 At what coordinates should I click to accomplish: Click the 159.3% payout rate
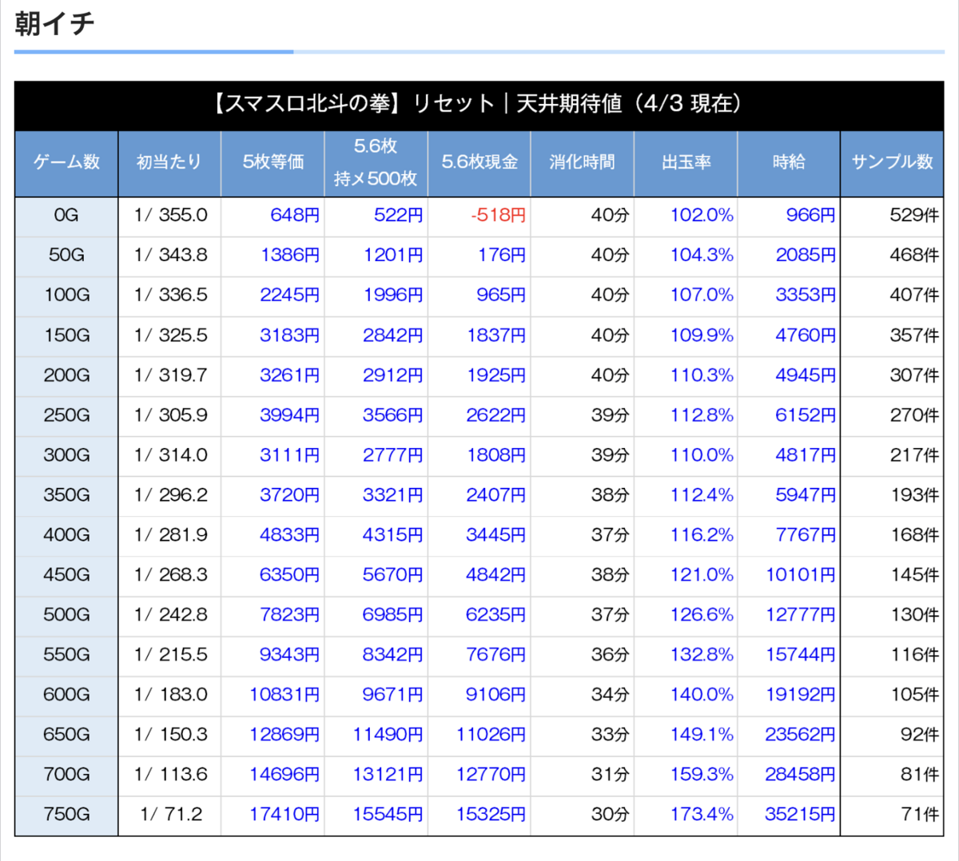(702, 775)
